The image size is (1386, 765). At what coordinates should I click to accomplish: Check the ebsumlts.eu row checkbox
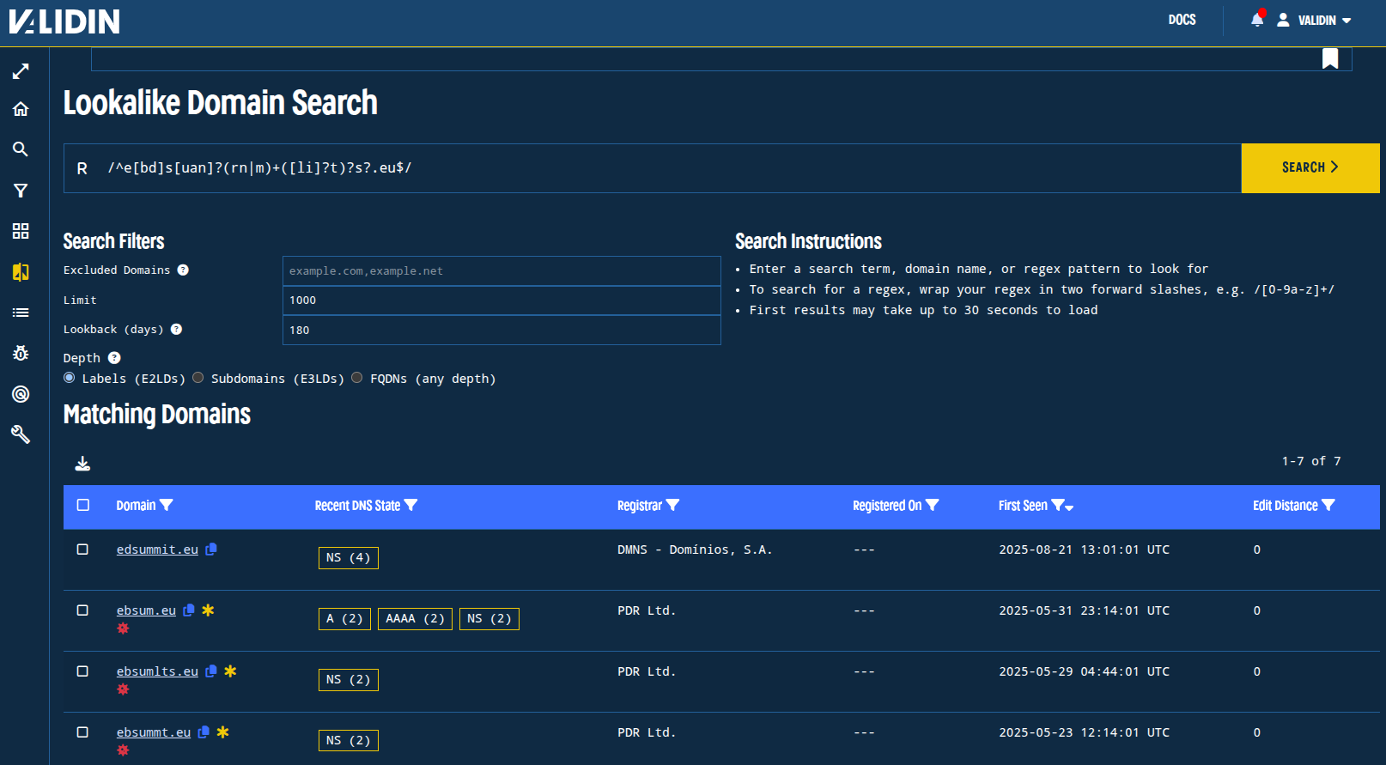coord(82,671)
